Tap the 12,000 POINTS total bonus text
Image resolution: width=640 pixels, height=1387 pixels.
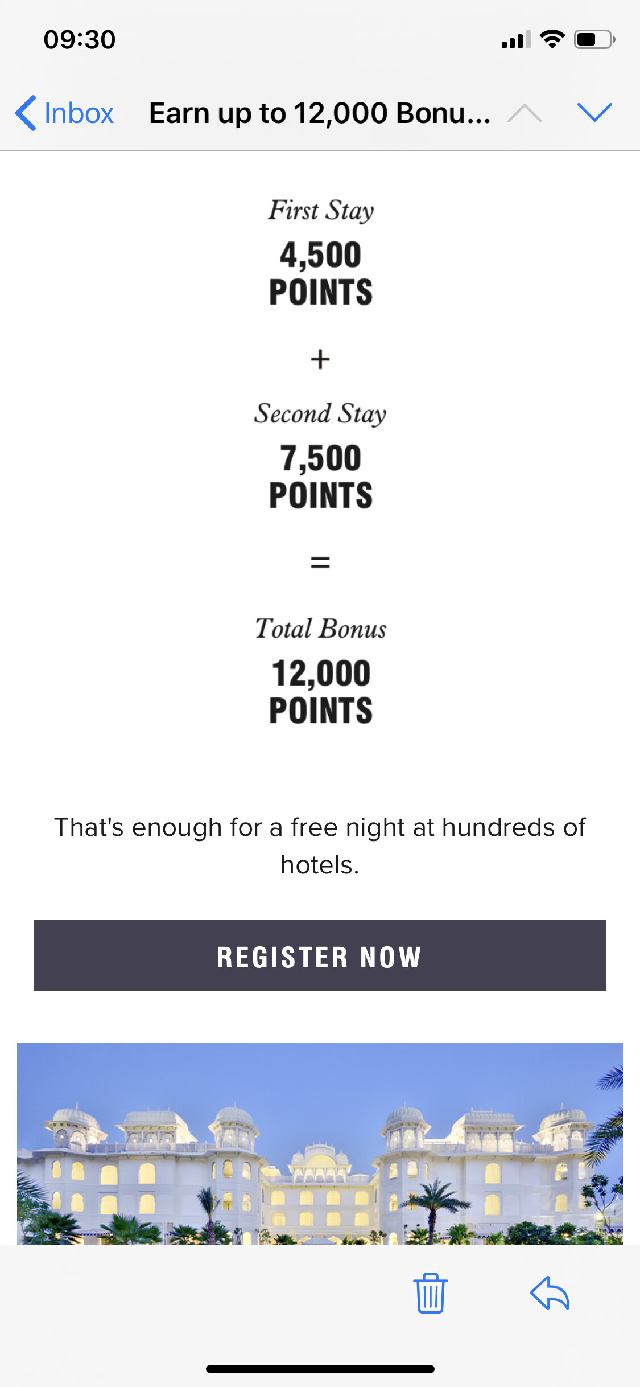pos(321,691)
